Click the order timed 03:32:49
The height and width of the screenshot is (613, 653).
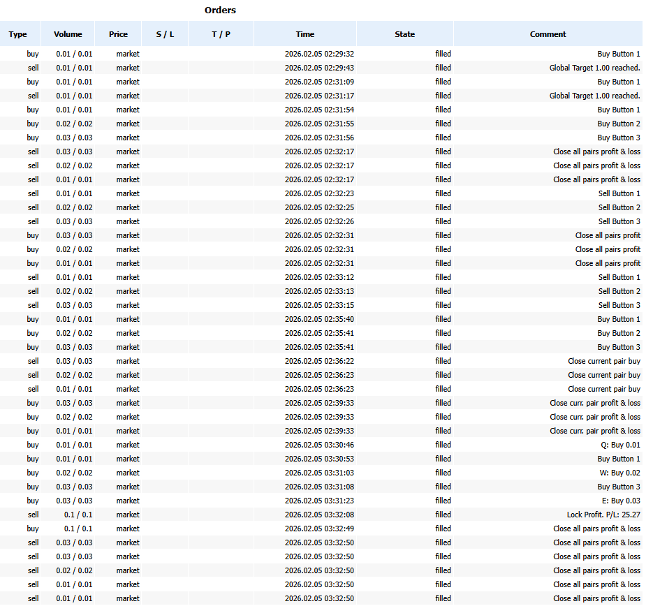click(x=319, y=529)
